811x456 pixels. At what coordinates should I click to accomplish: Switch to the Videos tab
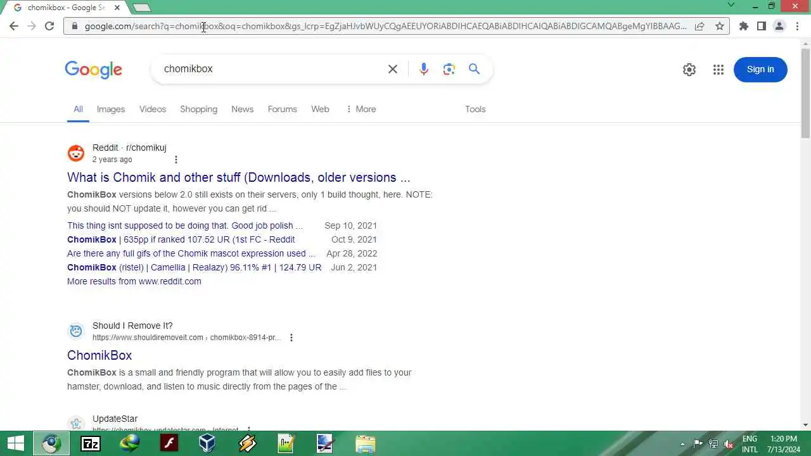[x=153, y=109]
